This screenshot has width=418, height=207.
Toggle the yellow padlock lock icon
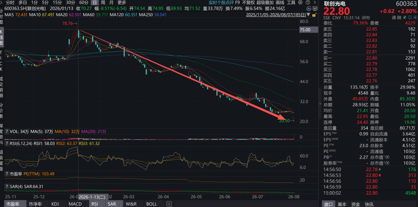pos(315,15)
